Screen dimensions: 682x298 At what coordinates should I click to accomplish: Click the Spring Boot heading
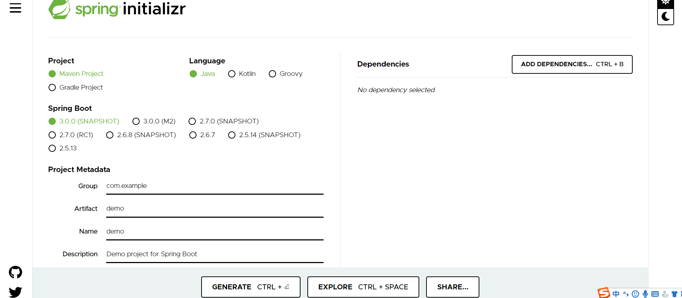[x=70, y=108]
